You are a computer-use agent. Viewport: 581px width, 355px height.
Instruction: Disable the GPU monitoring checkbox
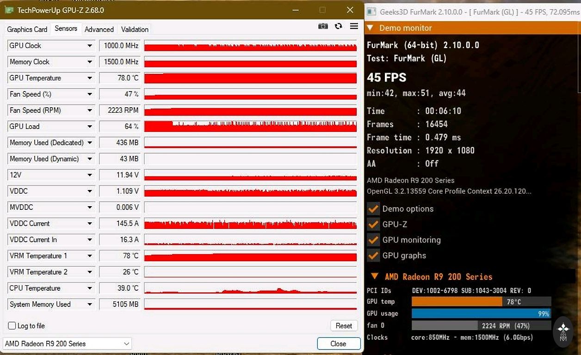click(x=373, y=240)
